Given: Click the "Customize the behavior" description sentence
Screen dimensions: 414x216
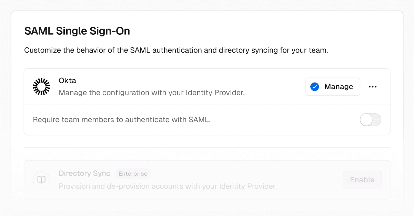Looking at the screenshot, I should 176,51.
